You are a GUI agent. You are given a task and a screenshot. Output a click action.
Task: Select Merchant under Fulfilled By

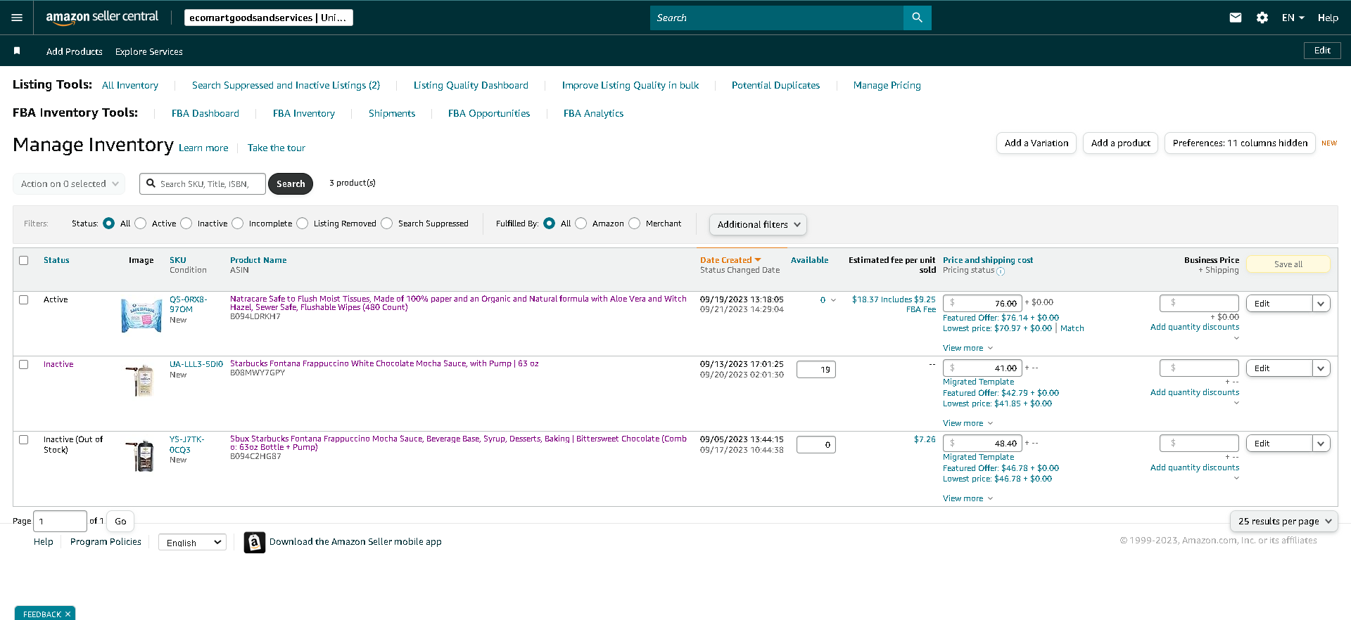(x=635, y=224)
